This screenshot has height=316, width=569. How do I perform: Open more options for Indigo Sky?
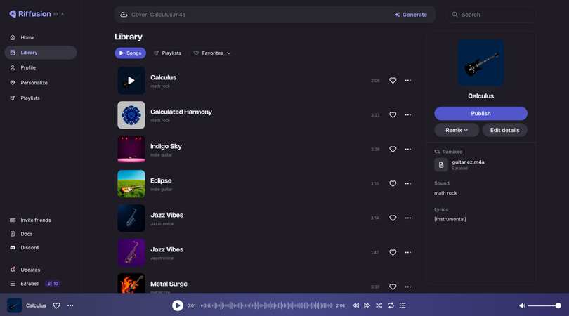(x=408, y=149)
